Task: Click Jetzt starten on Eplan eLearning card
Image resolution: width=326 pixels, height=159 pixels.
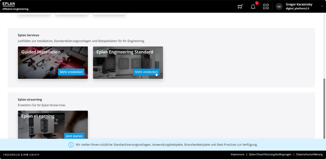Action: (74, 136)
